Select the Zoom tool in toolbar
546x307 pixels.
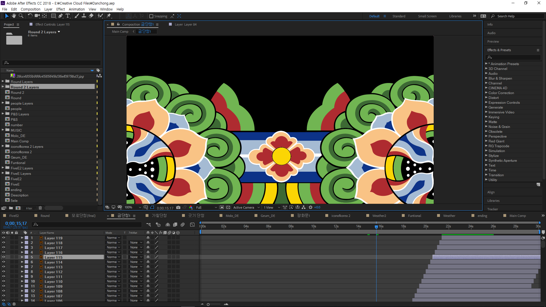21,16
